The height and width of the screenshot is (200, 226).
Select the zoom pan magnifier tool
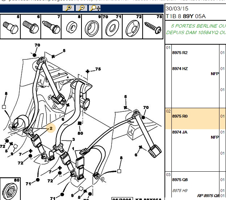pos(95,8)
